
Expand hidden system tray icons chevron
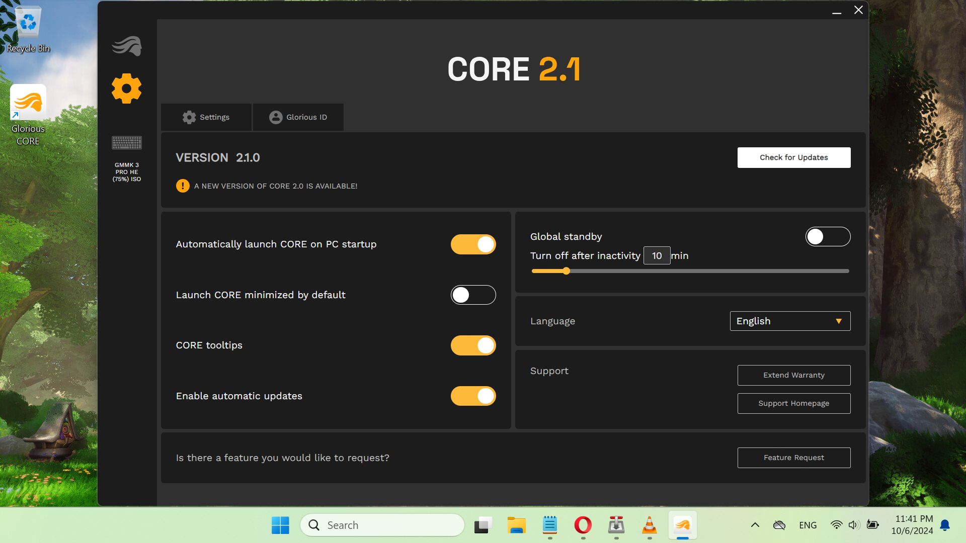click(755, 525)
